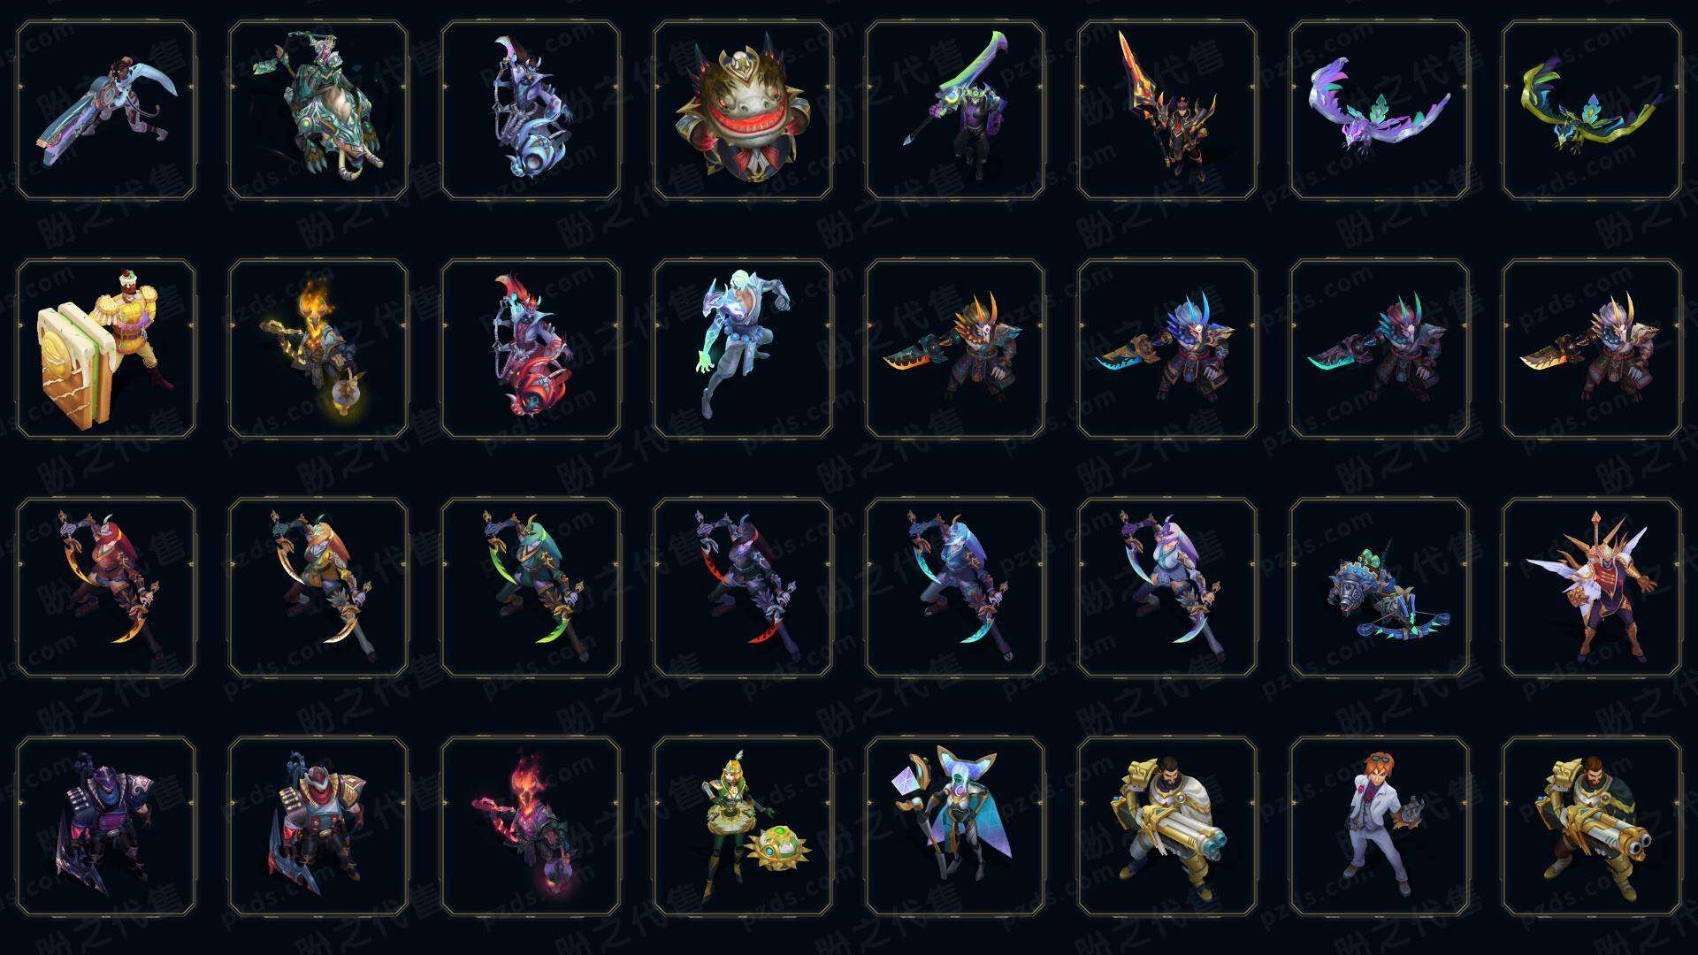The height and width of the screenshot is (955, 1698).
Task: Select the green-gold gatling gun chroma
Action: (1592, 827)
